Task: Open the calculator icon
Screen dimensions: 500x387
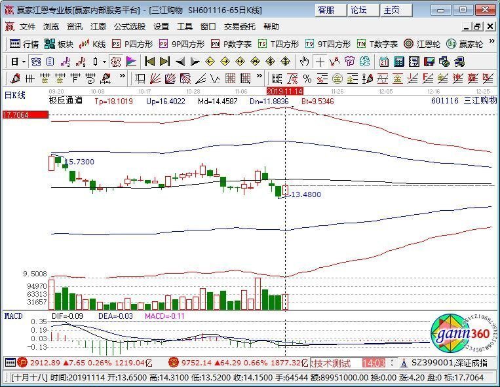Action: [399, 62]
